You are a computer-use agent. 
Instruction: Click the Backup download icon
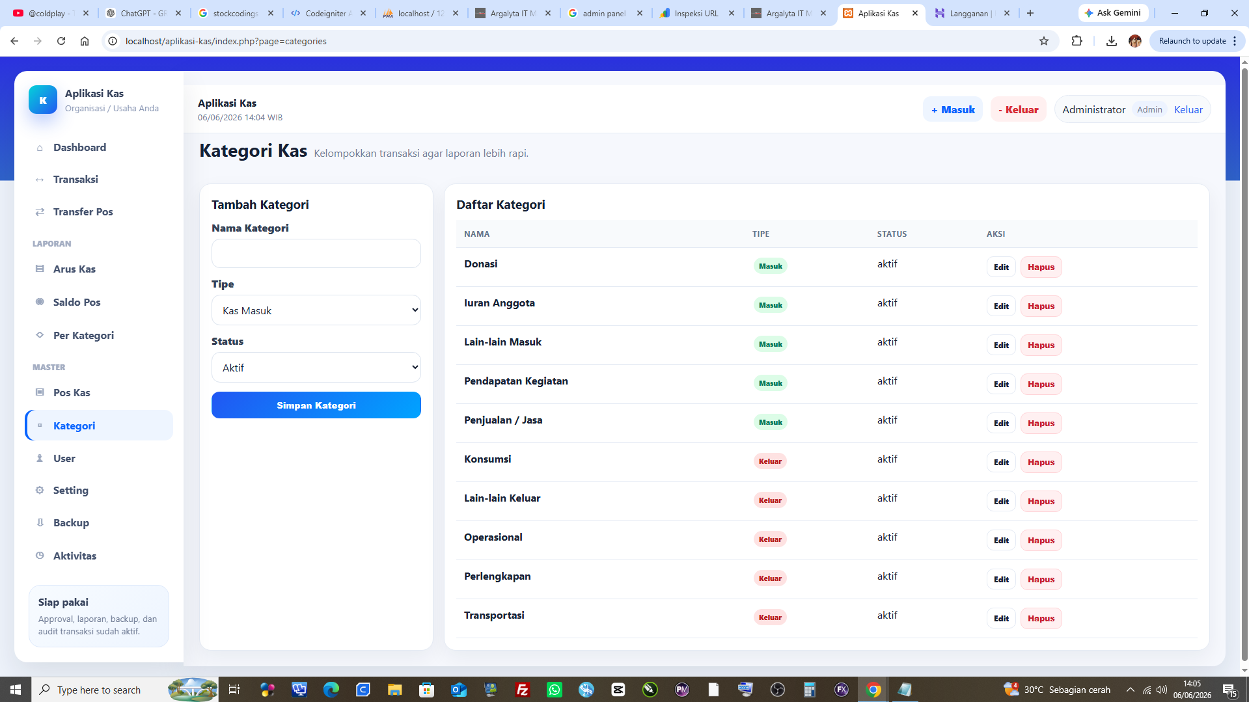40,522
